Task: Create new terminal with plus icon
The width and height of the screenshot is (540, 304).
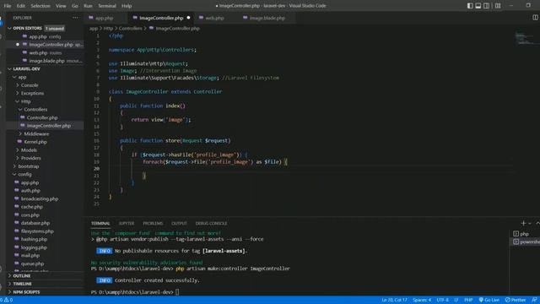Action: click(523, 223)
